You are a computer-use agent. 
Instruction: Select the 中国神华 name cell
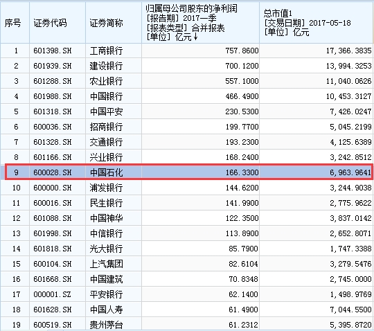pos(106,218)
